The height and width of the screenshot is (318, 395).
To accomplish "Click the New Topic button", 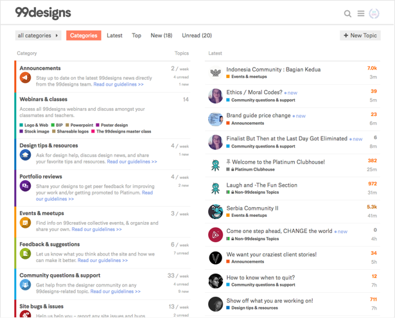I will tap(360, 35).
